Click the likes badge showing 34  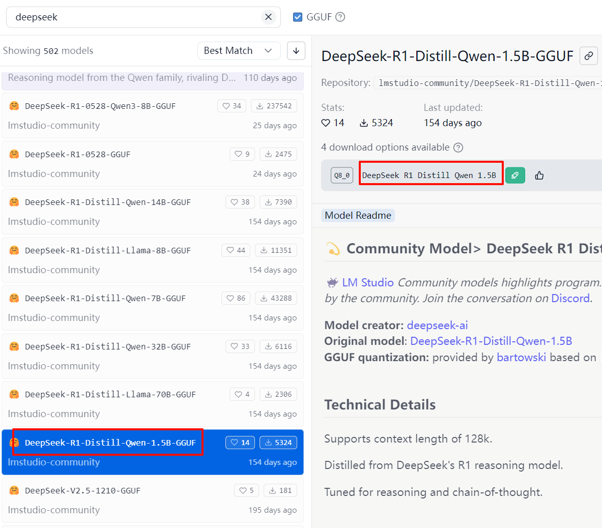tap(232, 106)
